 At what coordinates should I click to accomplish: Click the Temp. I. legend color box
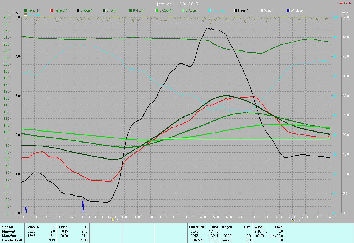click(26, 10)
